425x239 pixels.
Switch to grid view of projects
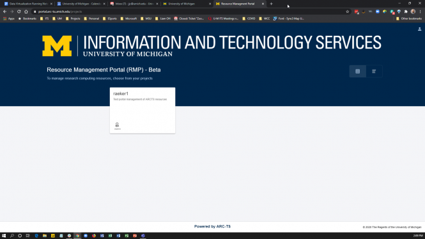coord(357,72)
